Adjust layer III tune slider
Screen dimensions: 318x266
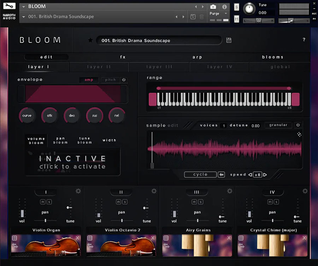[222, 208]
